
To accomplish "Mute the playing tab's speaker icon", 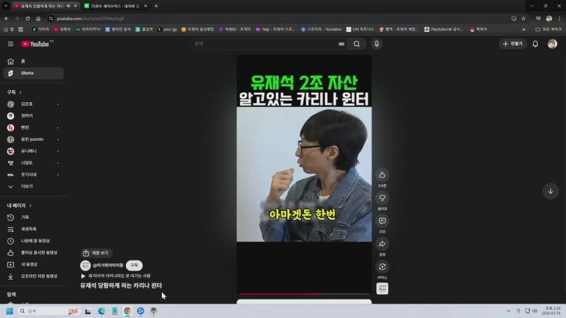I will tap(68, 6).
